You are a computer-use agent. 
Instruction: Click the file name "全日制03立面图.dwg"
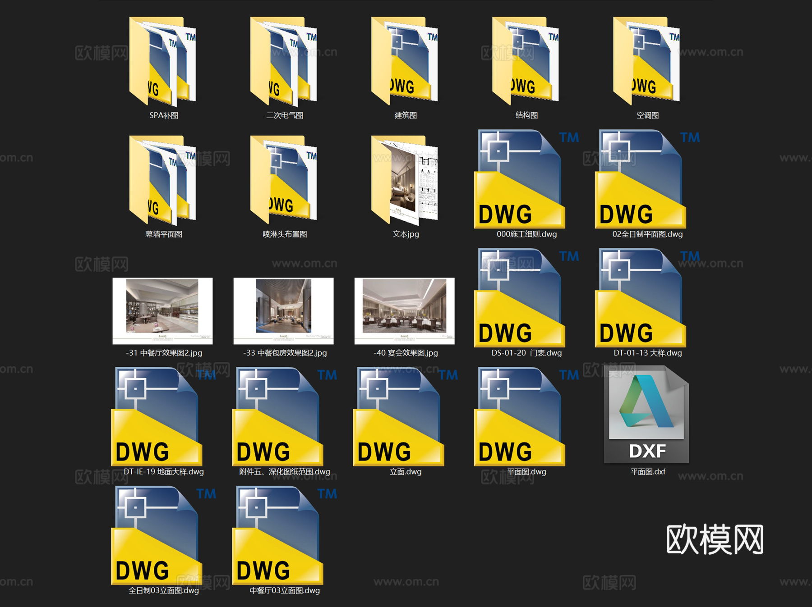[x=164, y=590]
